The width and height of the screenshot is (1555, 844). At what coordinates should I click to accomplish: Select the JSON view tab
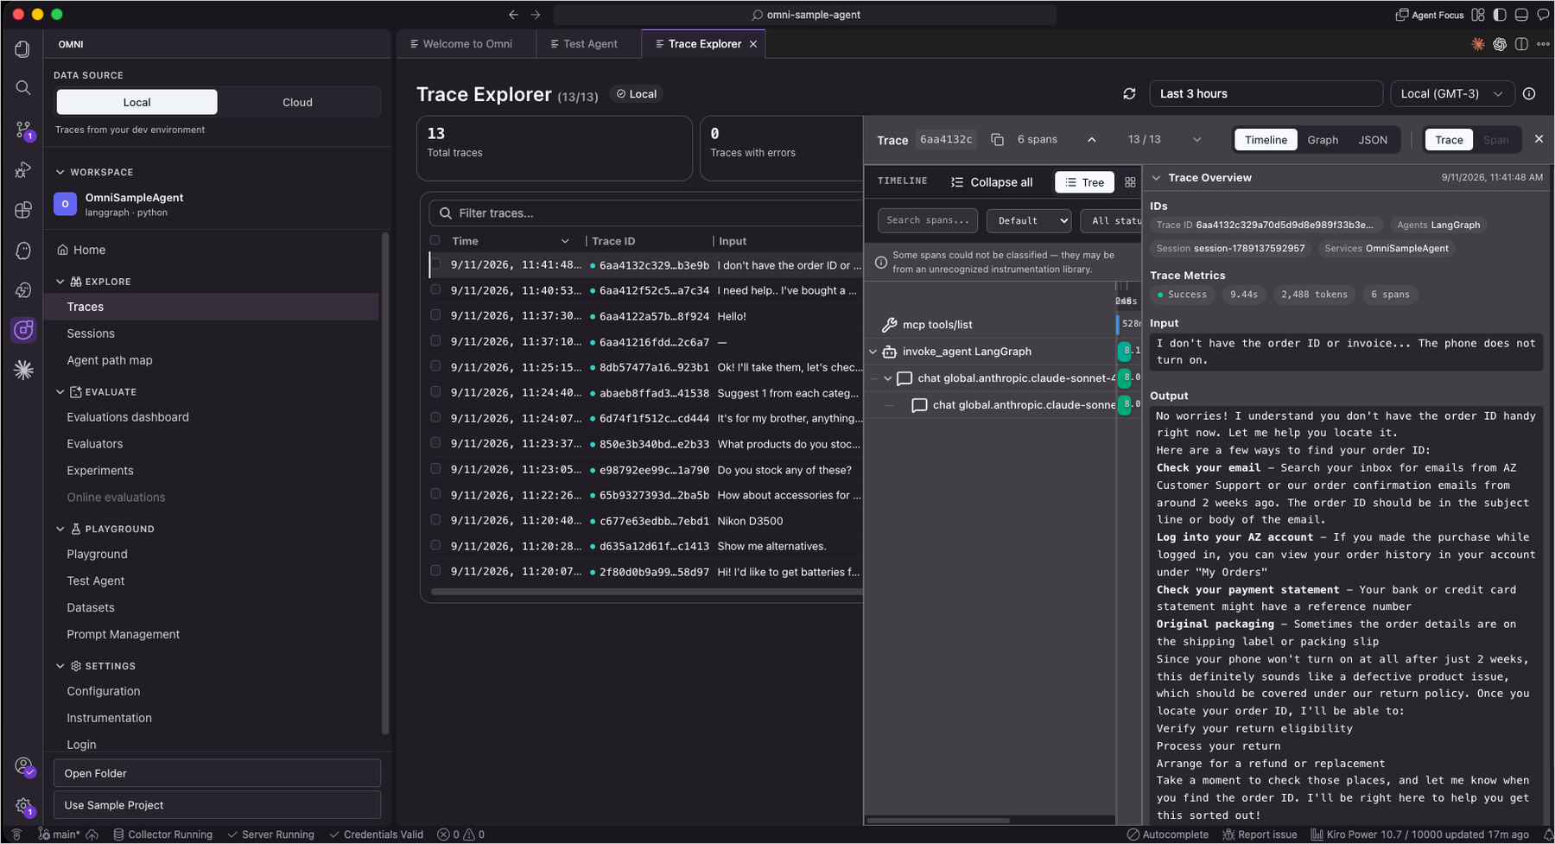(x=1373, y=140)
